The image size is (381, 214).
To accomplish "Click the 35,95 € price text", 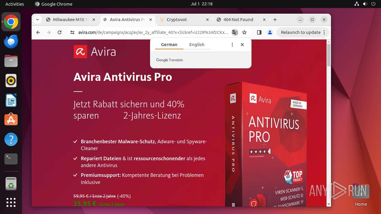I will [x=85, y=204].
